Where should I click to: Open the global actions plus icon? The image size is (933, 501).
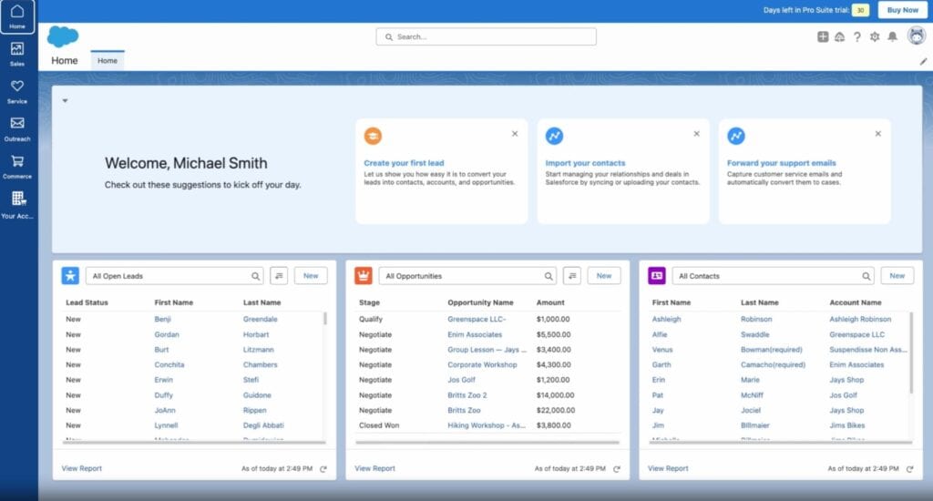click(x=823, y=36)
